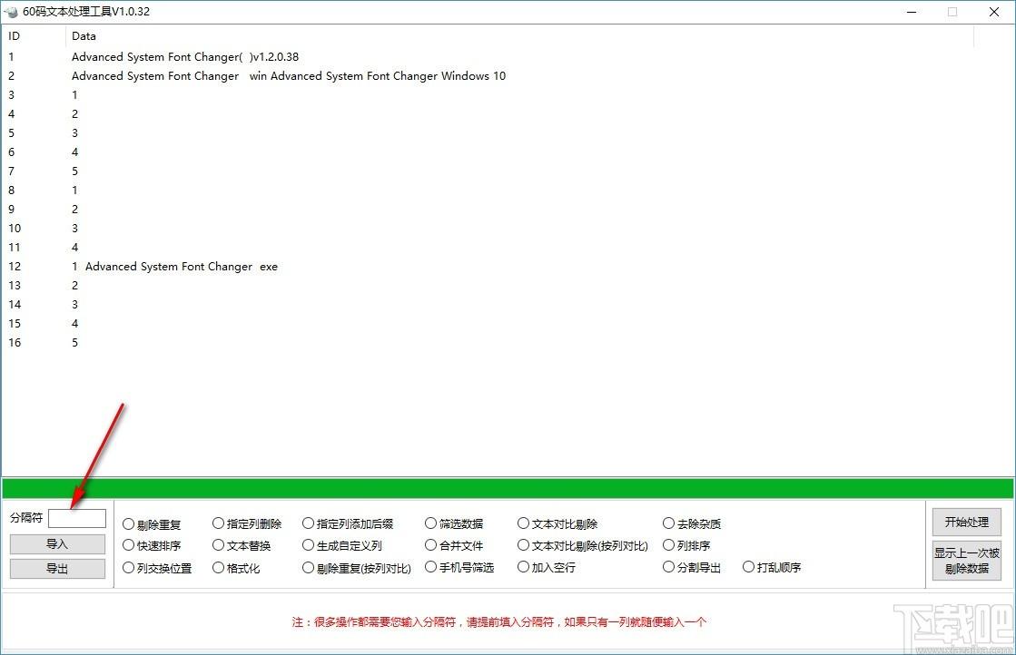
Task: Click the 导出 export button
Action: point(57,569)
